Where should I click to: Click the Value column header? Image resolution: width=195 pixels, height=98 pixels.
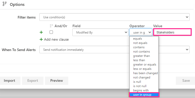(158, 26)
